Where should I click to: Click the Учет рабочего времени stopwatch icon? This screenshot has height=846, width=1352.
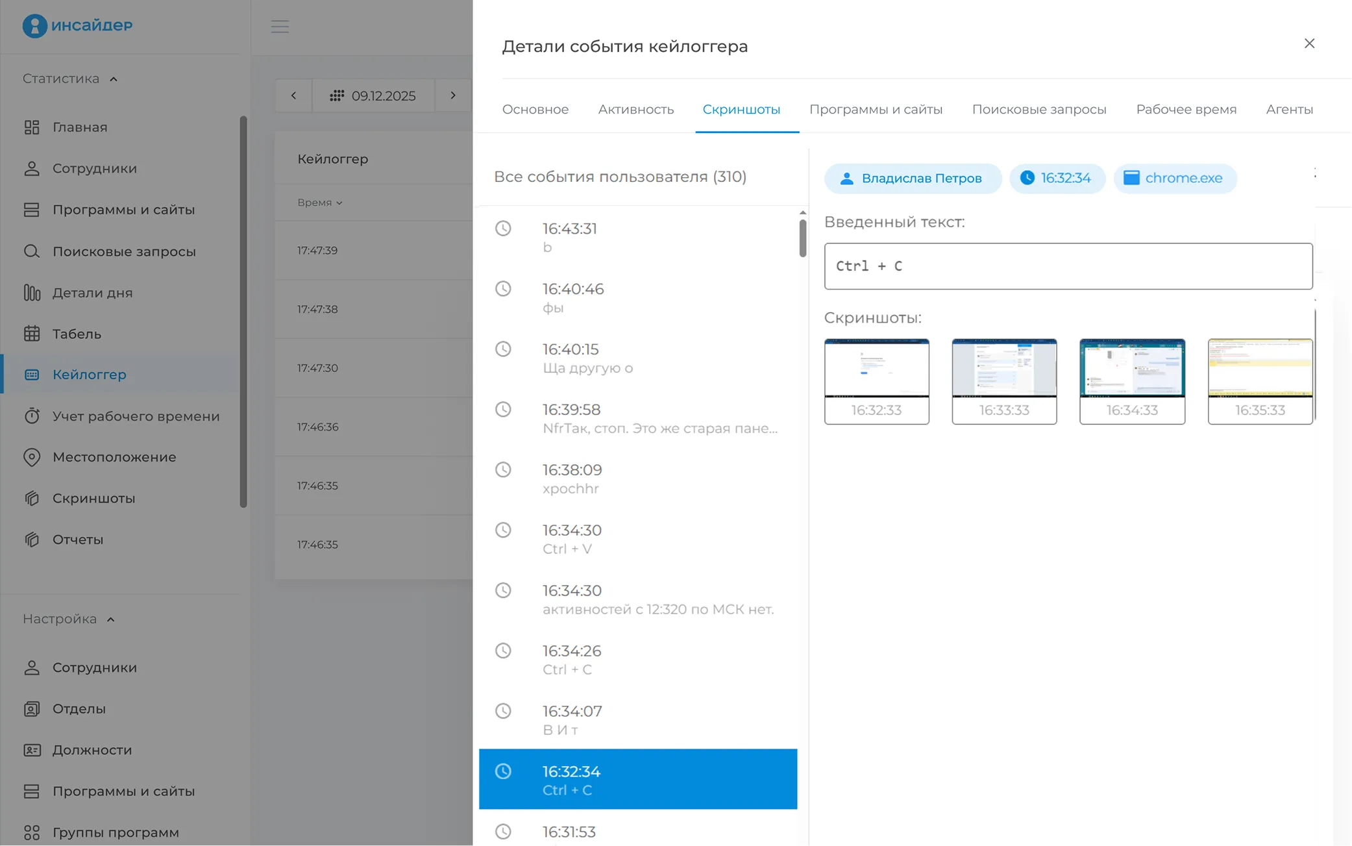point(32,416)
